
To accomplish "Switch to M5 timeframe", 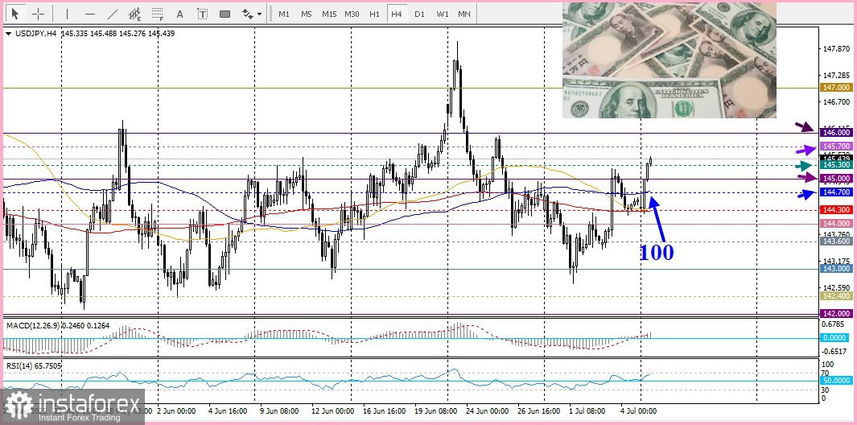I will 306,14.
